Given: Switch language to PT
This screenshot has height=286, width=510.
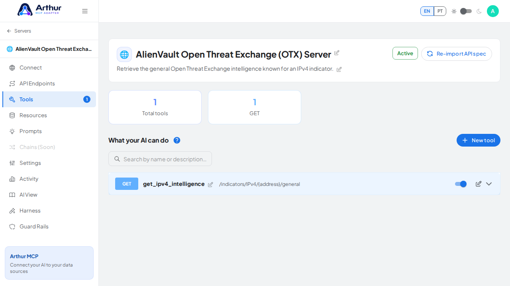Looking at the screenshot, I should pyautogui.click(x=440, y=11).
